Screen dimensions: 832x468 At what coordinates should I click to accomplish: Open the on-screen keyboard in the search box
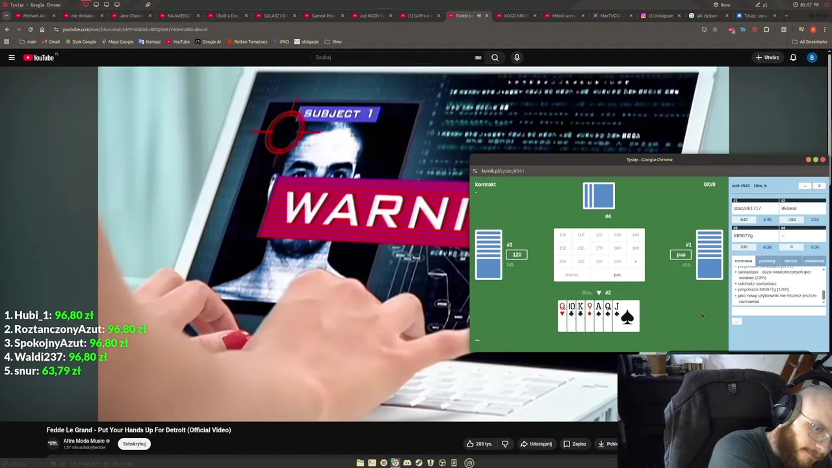(x=478, y=57)
